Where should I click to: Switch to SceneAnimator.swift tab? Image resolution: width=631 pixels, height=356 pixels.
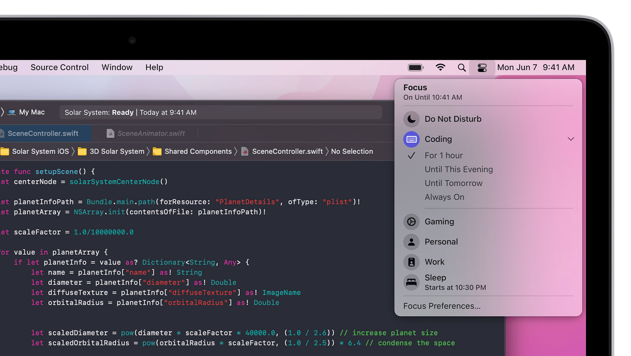click(x=151, y=133)
